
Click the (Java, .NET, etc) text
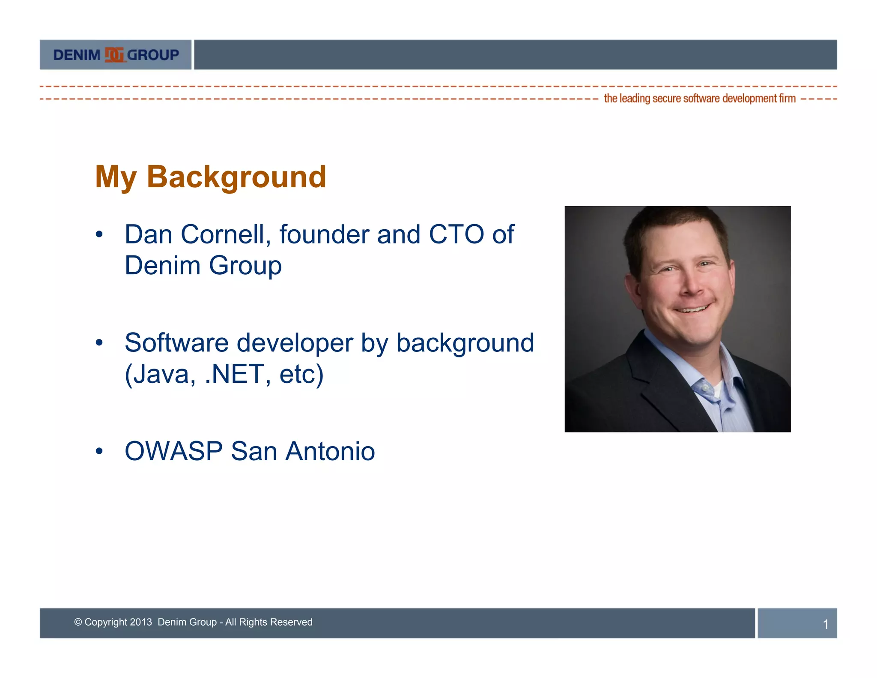pos(224,374)
